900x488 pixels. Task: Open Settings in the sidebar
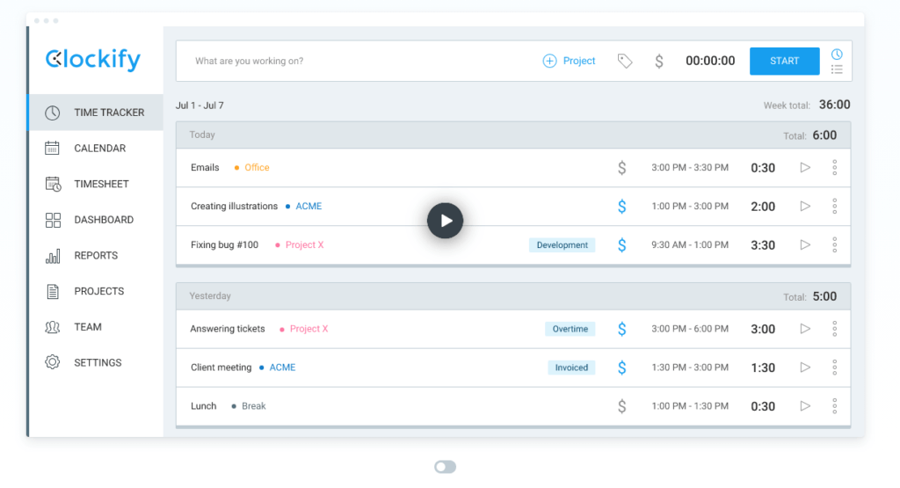click(95, 362)
